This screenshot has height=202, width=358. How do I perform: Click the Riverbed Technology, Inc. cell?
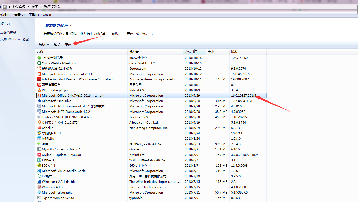click(x=149, y=187)
